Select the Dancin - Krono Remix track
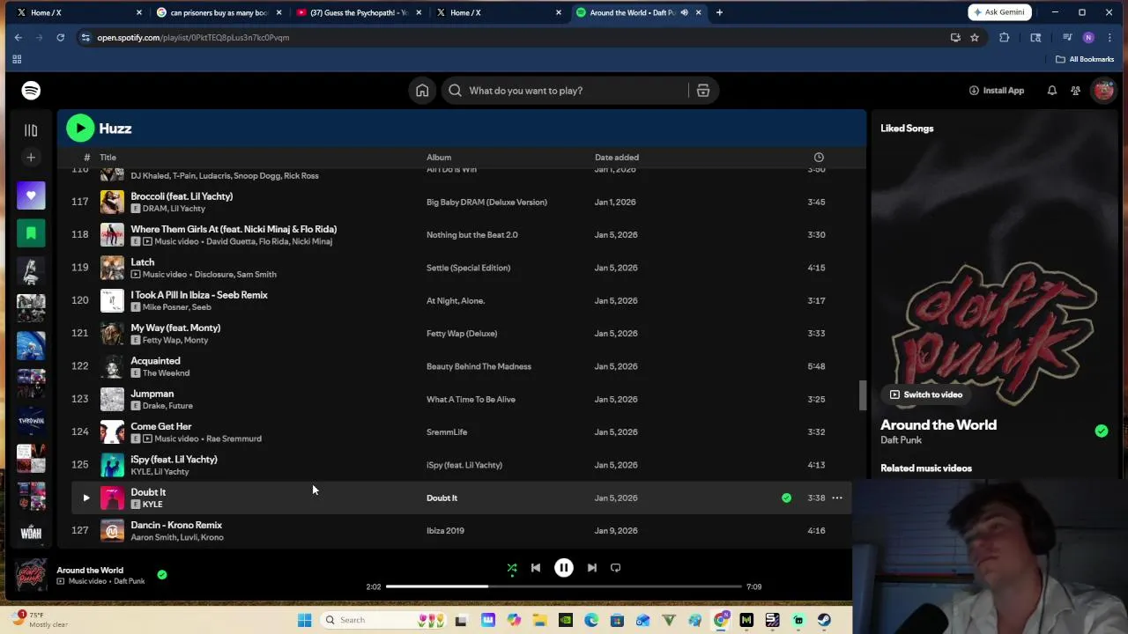Image resolution: width=1128 pixels, height=634 pixels. [176, 525]
